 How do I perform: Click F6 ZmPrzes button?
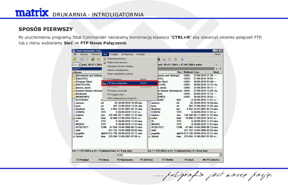(x=146, y=160)
